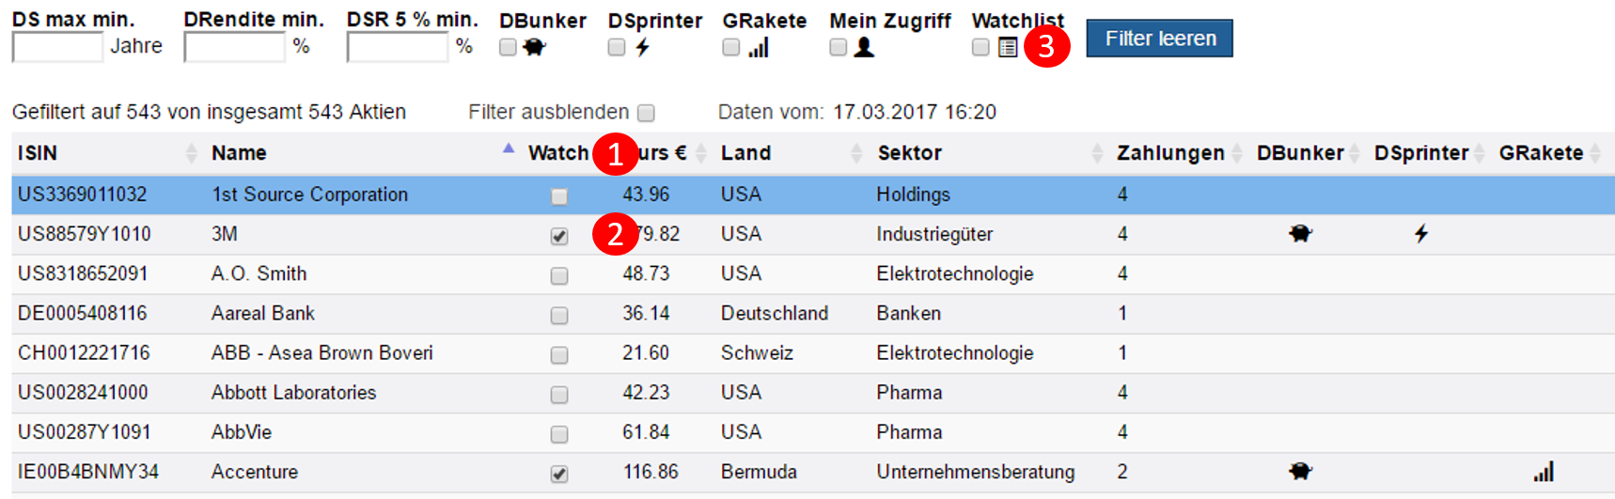Sort the table by ISIN column arrows
Viewport: 1615px width, 499px height.
192,153
